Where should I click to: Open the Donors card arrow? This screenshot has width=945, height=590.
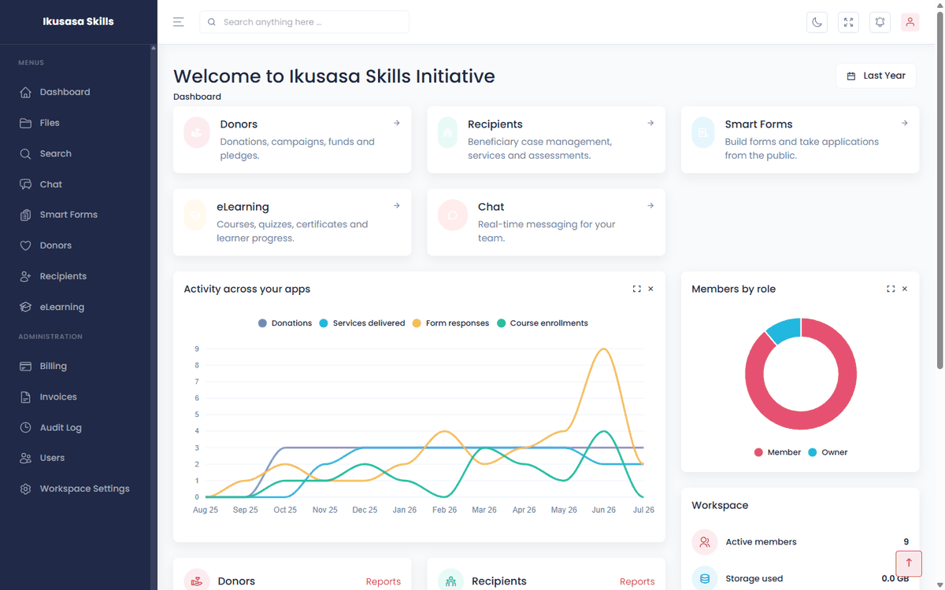tap(397, 123)
